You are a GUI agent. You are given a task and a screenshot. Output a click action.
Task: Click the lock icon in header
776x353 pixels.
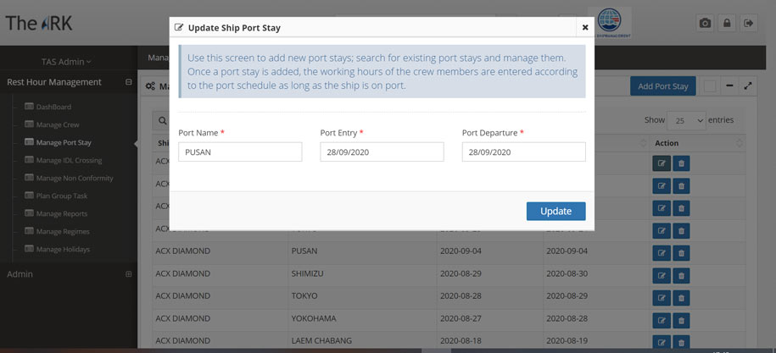[x=727, y=23]
